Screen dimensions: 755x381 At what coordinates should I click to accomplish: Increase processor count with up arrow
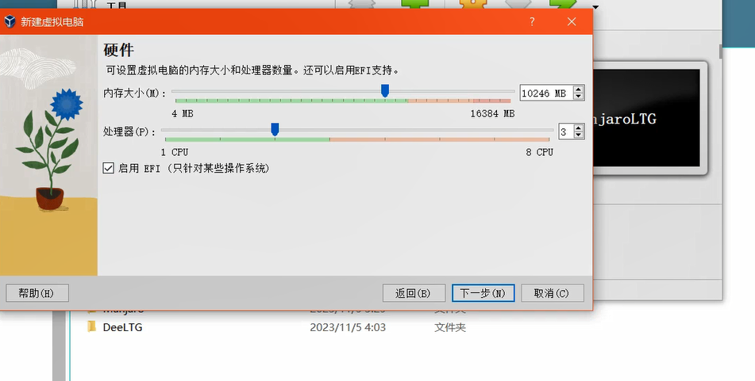[x=579, y=128]
